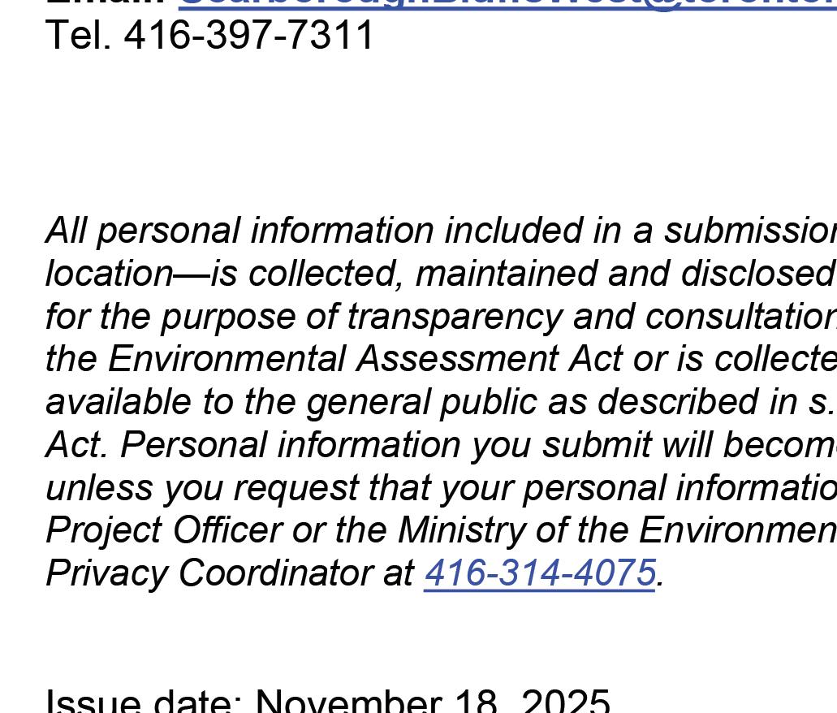
Task: Open the underlined email address link
Action: (507, 4)
